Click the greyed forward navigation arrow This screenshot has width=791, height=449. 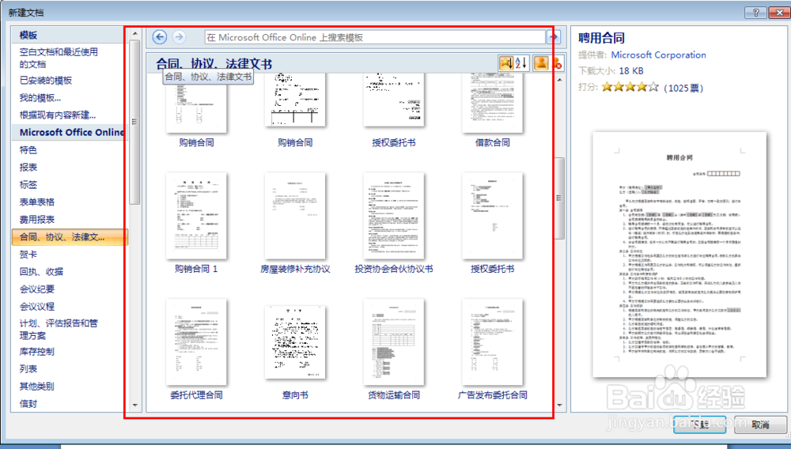tap(179, 37)
